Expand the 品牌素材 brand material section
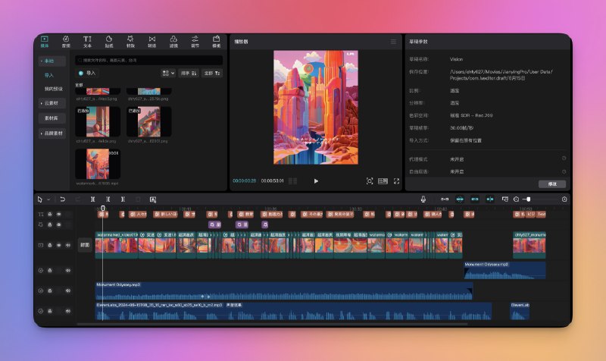606x361 pixels. (x=52, y=133)
